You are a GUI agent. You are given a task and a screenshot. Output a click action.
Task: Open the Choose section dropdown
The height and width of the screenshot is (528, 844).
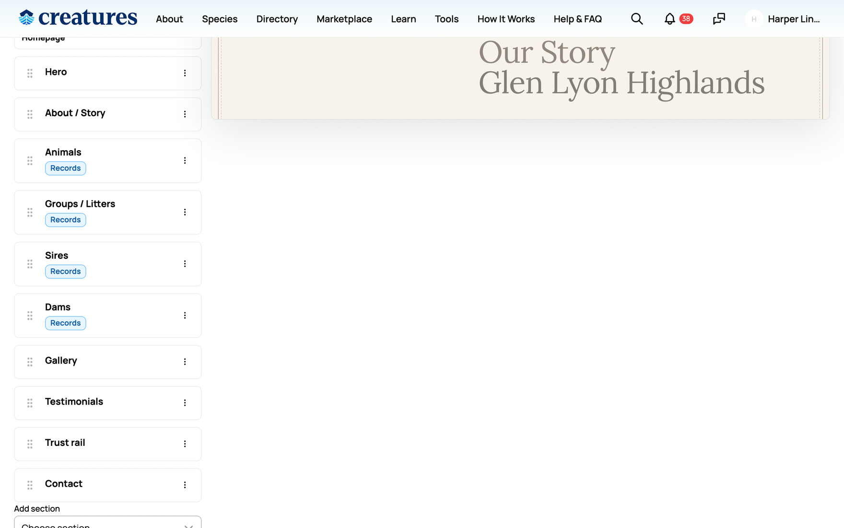[x=108, y=522]
